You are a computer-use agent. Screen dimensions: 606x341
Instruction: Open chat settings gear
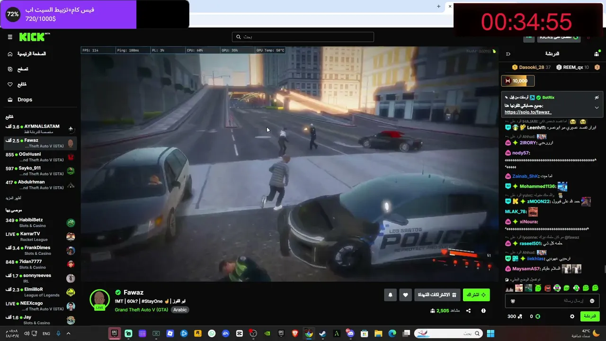572,316
